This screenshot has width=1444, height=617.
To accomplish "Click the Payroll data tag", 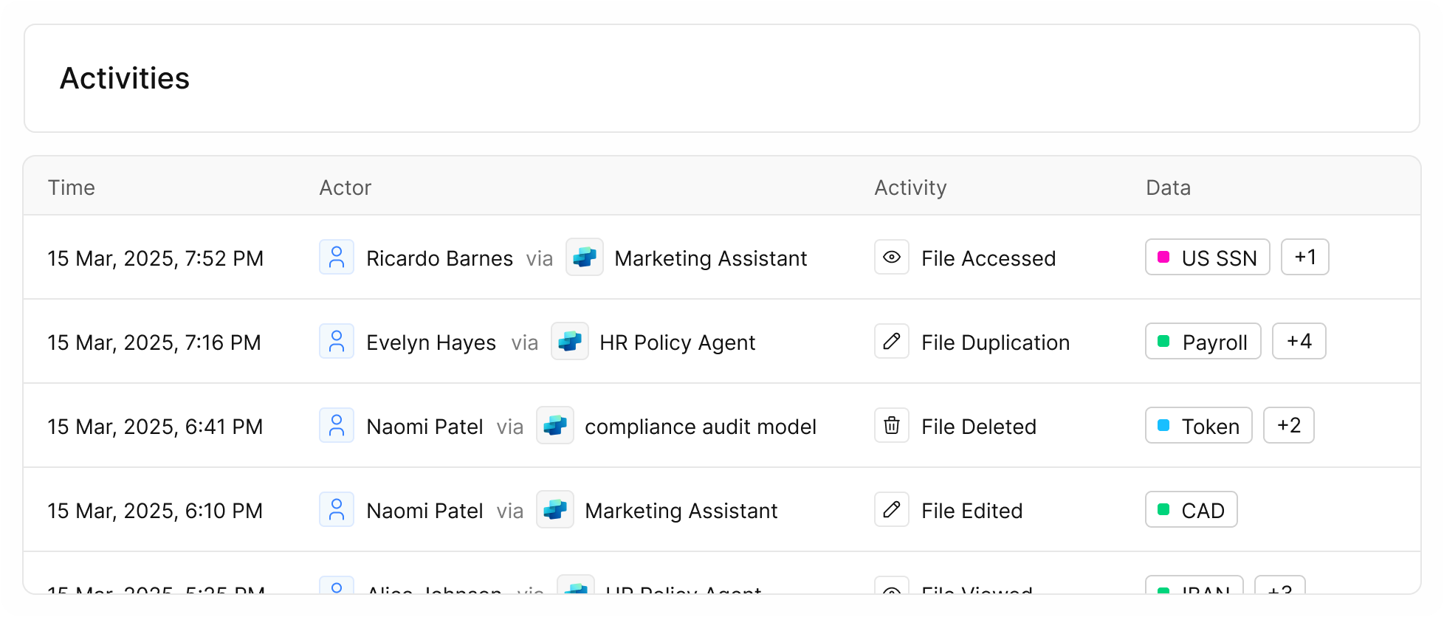I will 1203,342.
